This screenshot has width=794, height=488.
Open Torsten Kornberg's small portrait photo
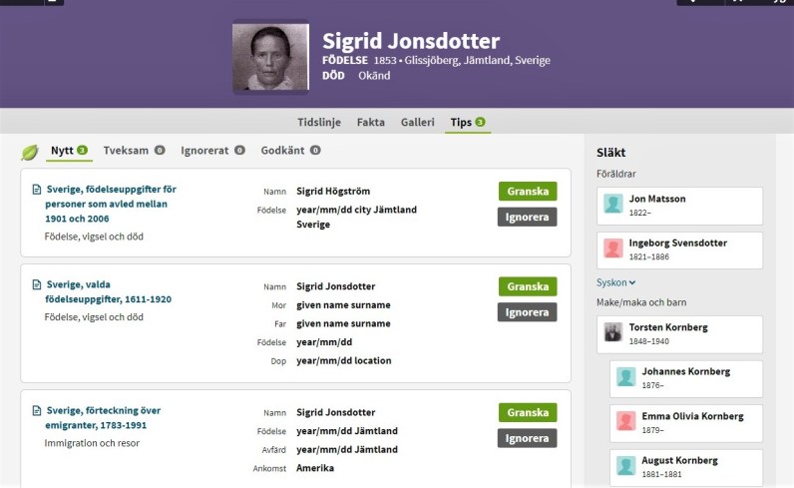[614, 333]
